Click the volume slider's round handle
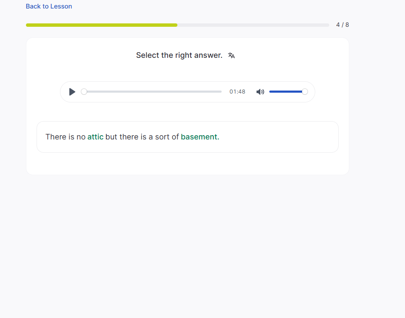Image resolution: width=405 pixels, height=318 pixels. 305,92
